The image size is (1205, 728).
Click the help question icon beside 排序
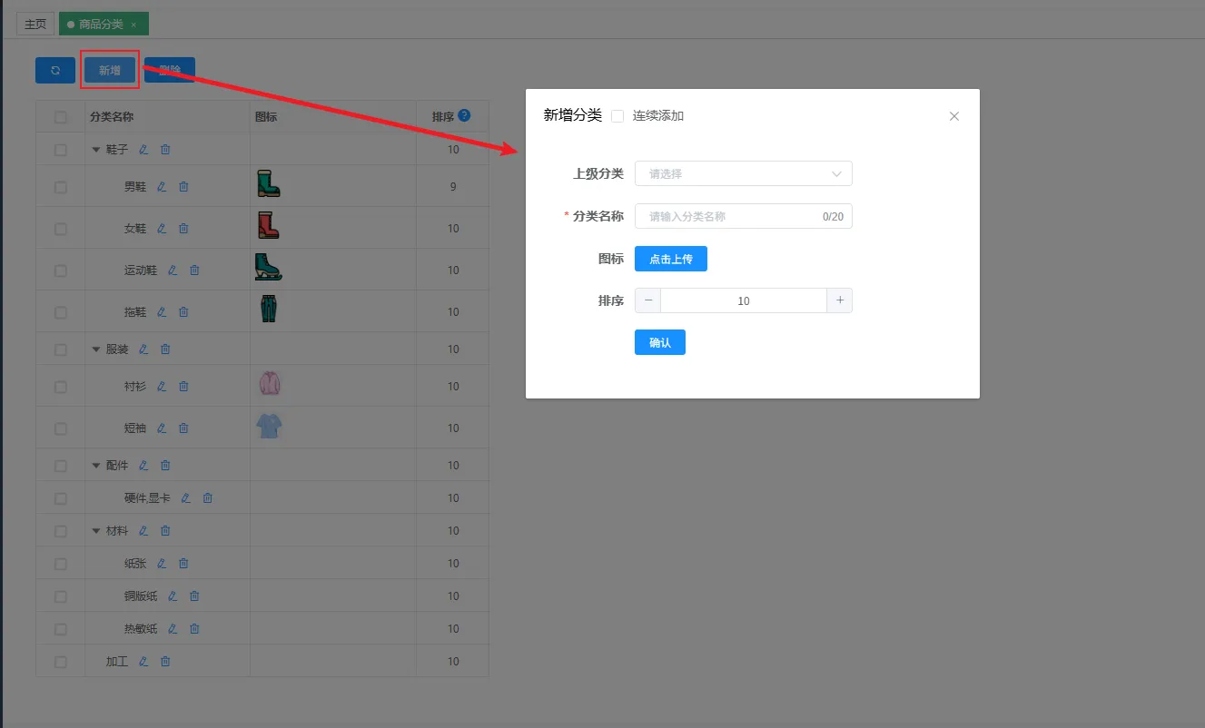tap(464, 116)
